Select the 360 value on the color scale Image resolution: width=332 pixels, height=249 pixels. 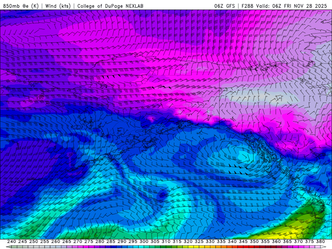click(x=276, y=242)
